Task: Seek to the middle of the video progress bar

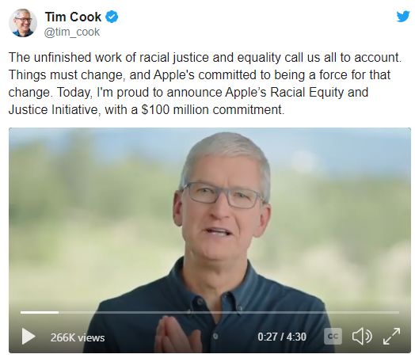Action: coord(210,313)
